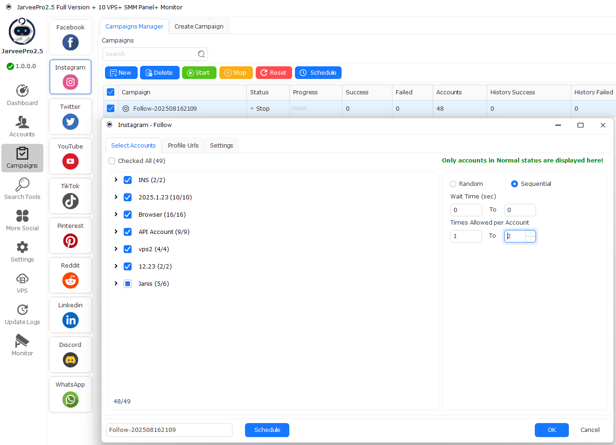Viewport: 616px width, 445px height.
Task: Open the Profile Urls tab
Action: [183, 146]
